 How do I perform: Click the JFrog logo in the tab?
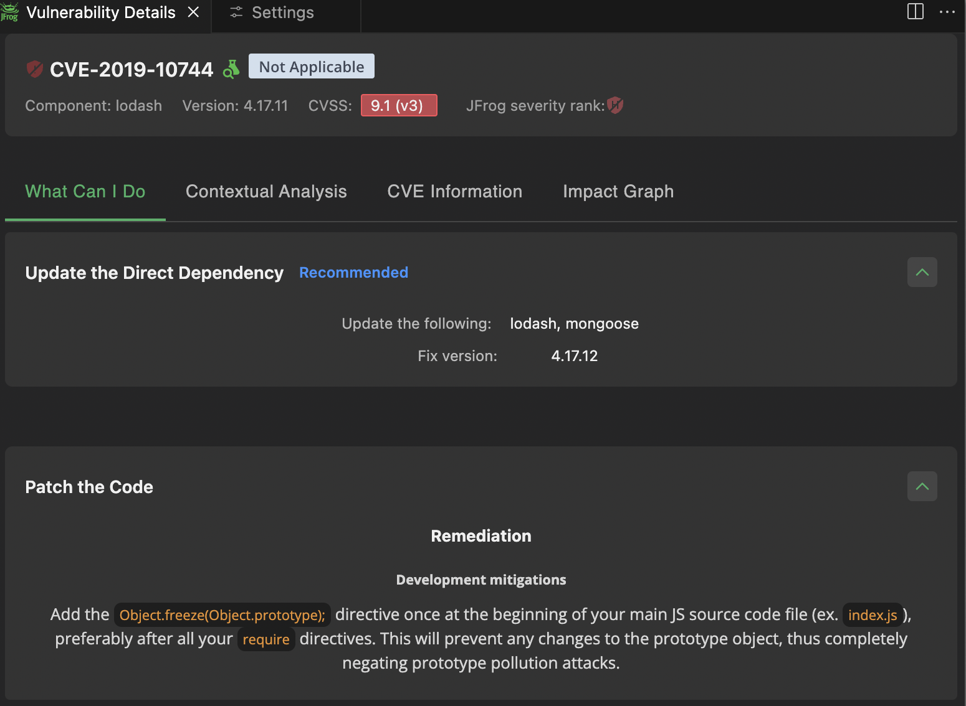(x=9, y=12)
